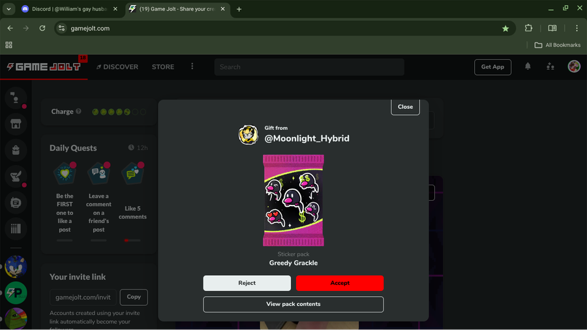Screen dimensions: 587x330
Task: Open the green P community in sidebar
Action: coord(16,293)
